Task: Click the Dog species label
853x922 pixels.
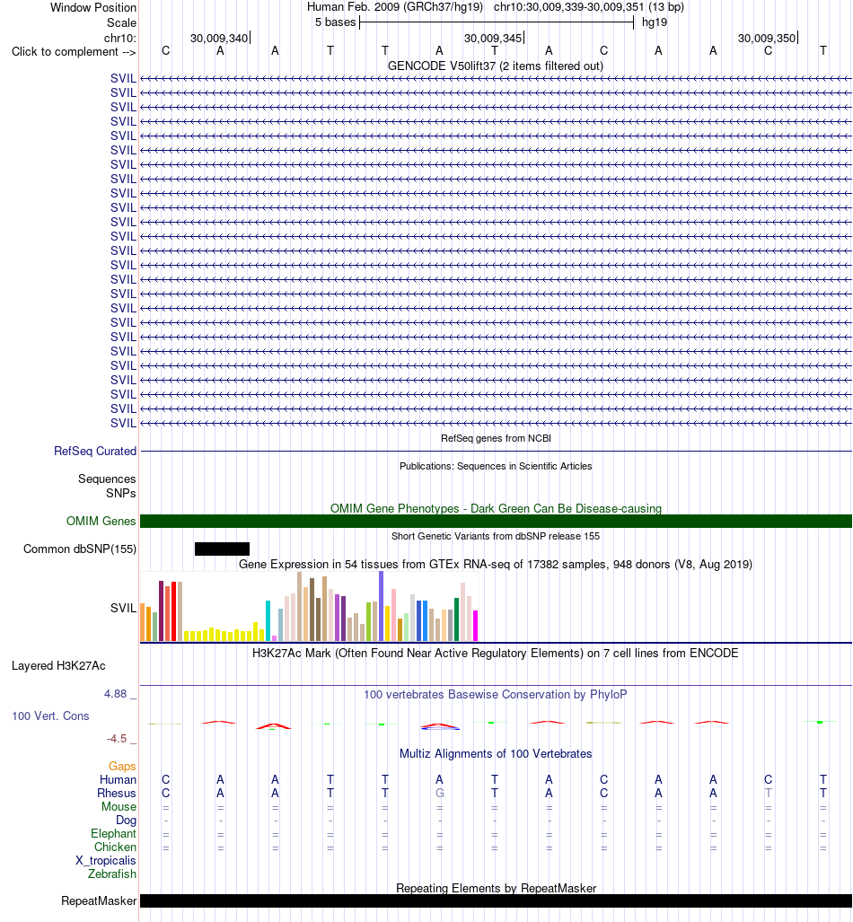Action: click(x=126, y=821)
